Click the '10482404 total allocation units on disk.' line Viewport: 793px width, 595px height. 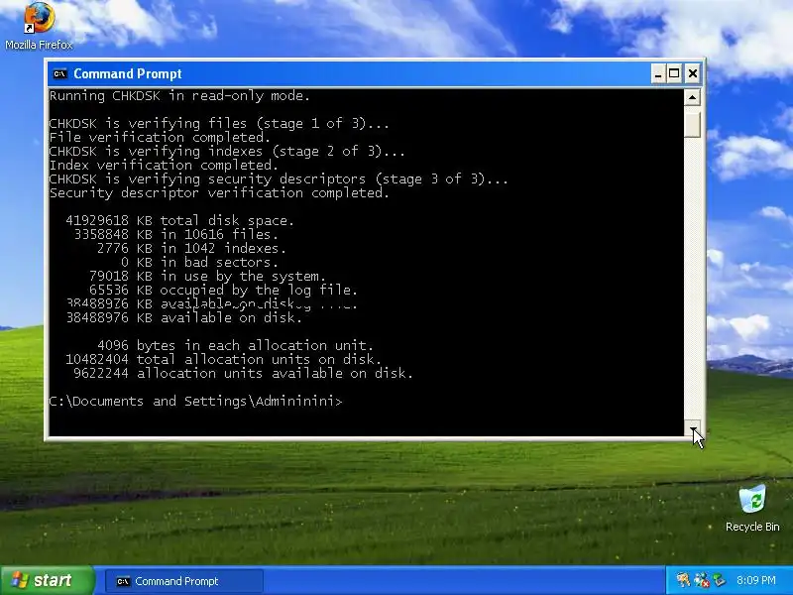224,359
